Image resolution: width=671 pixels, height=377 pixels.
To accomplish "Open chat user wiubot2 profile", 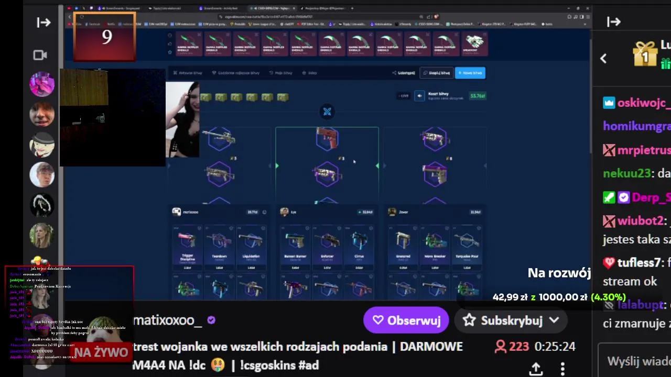I will coord(641,221).
